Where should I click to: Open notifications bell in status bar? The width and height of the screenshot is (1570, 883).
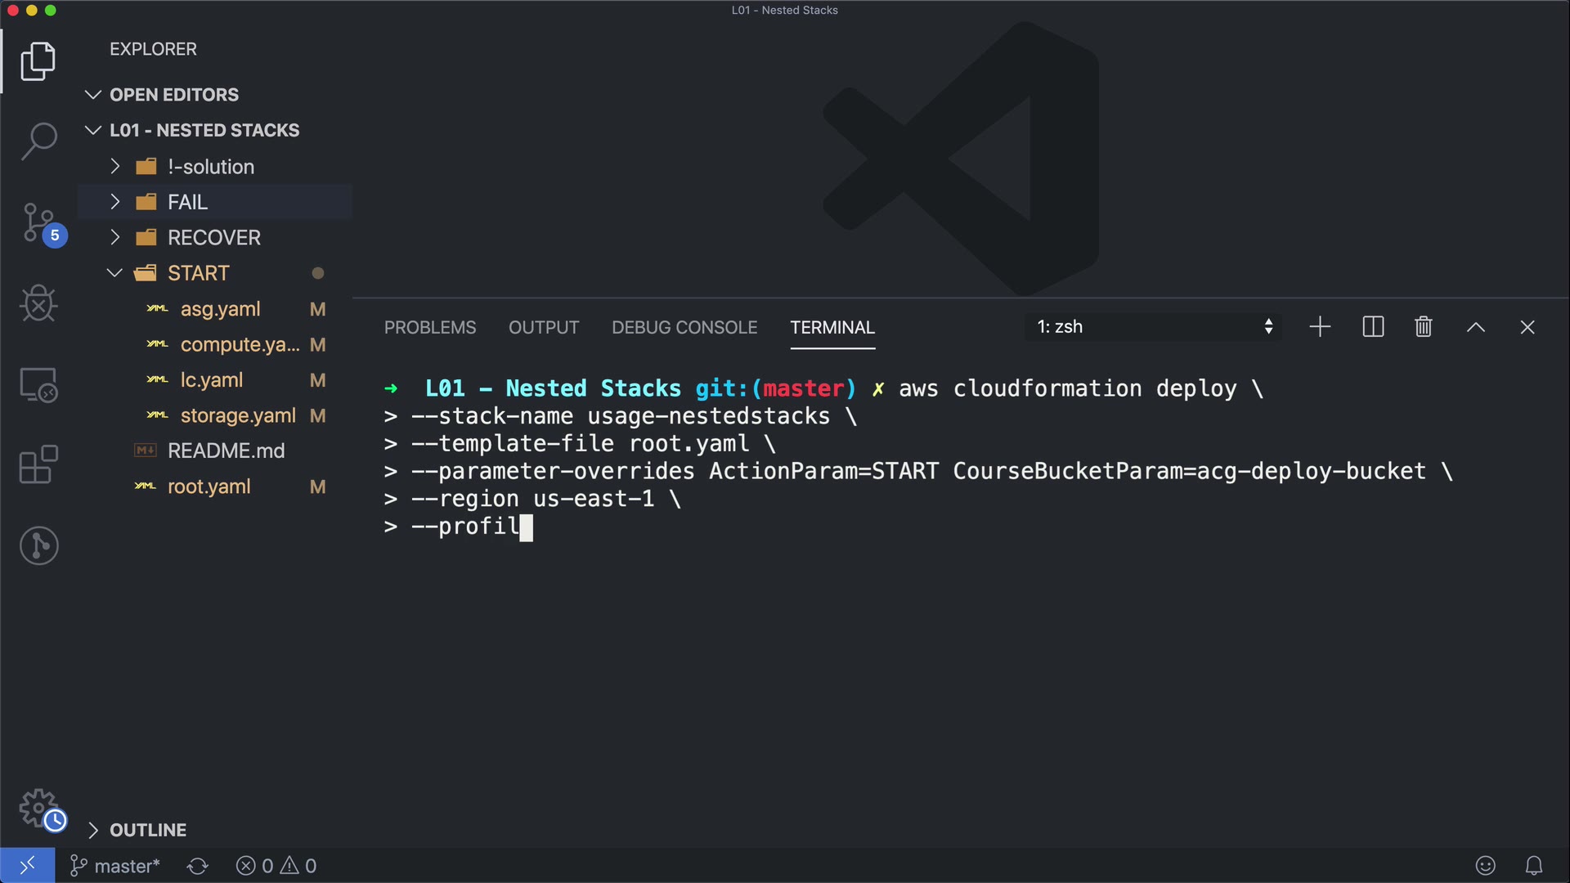pos(1534,865)
